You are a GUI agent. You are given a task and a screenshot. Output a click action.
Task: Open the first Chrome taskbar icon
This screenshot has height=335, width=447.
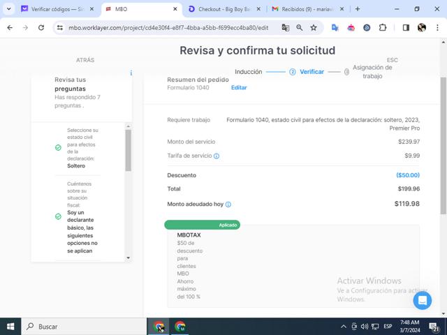(x=159, y=327)
